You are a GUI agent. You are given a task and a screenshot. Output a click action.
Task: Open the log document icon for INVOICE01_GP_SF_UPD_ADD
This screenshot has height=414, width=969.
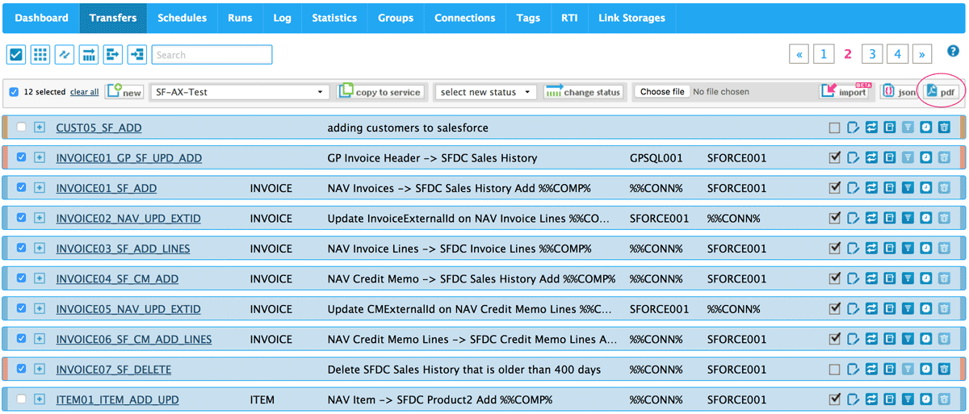coord(889,157)
